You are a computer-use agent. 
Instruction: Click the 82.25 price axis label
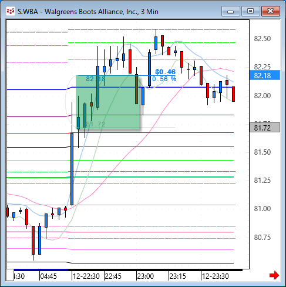[263, 67]
